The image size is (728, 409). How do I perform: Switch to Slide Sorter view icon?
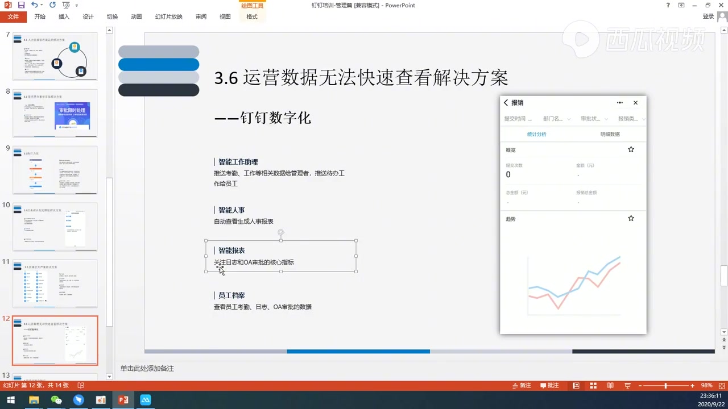pos(593,386)
